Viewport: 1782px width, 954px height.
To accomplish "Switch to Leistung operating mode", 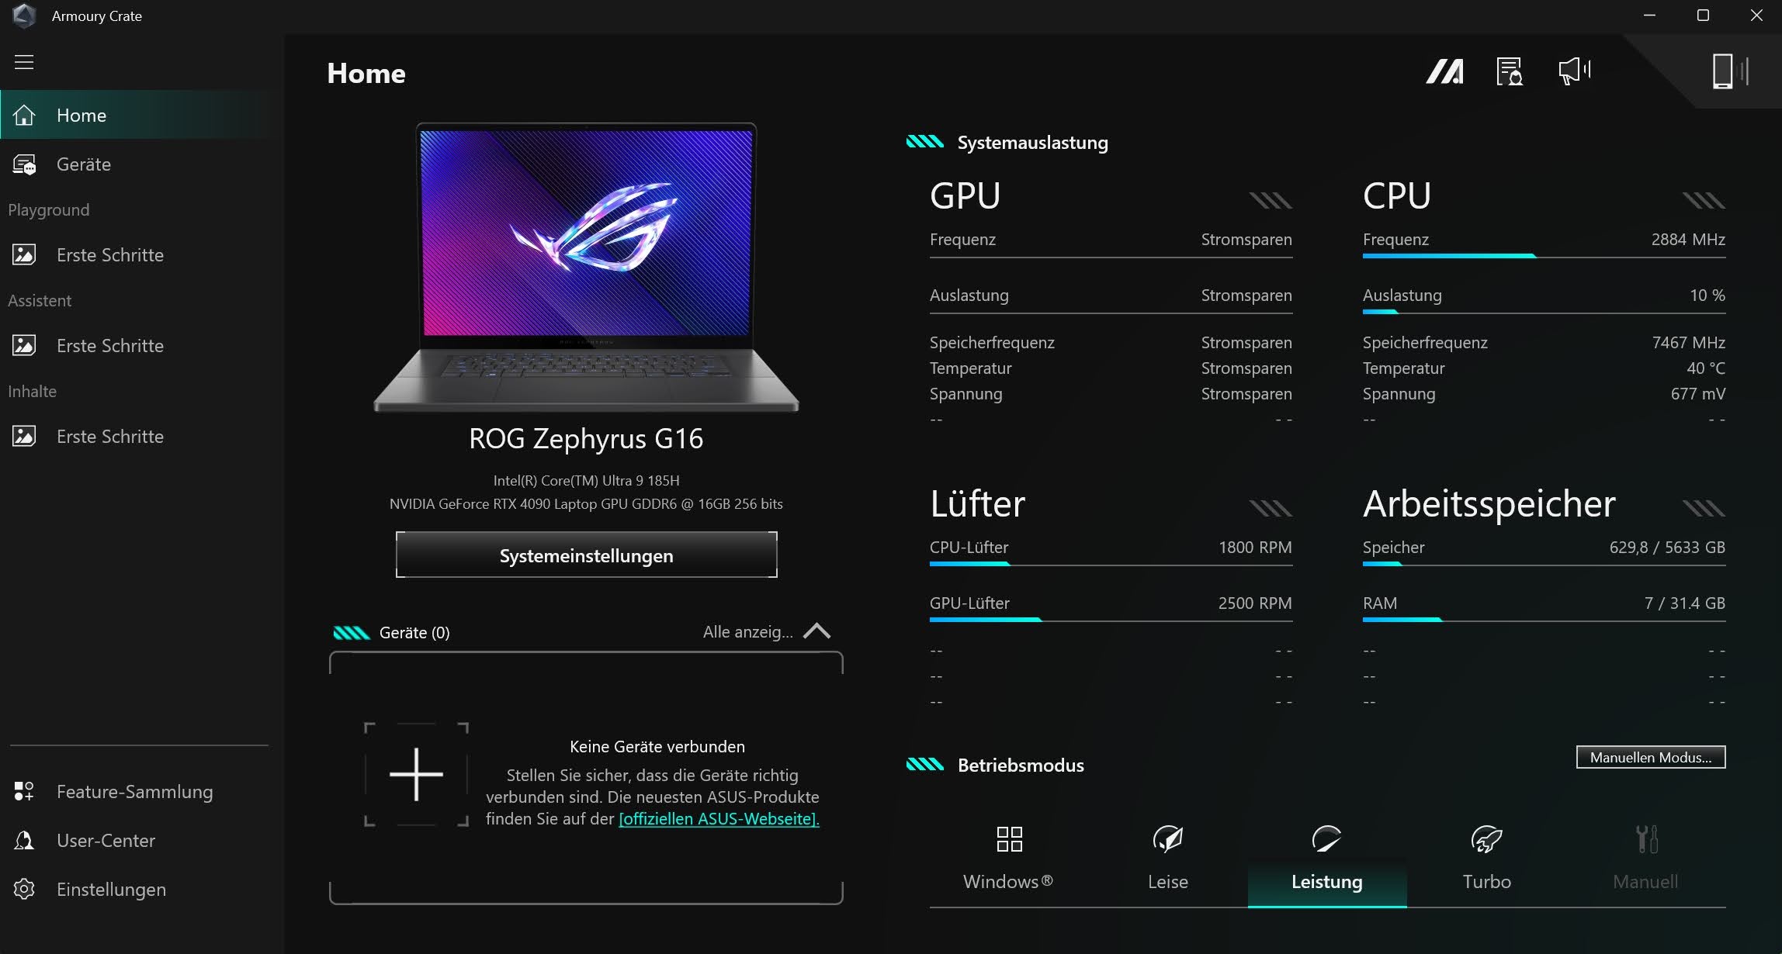I will [1326, 881].
